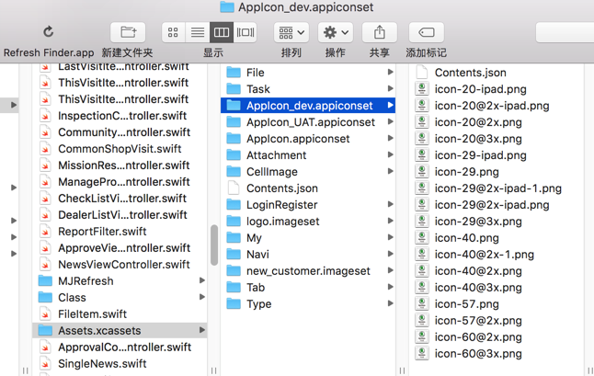Switch to column view
The image size is (594, 376).
pos(222,32)
